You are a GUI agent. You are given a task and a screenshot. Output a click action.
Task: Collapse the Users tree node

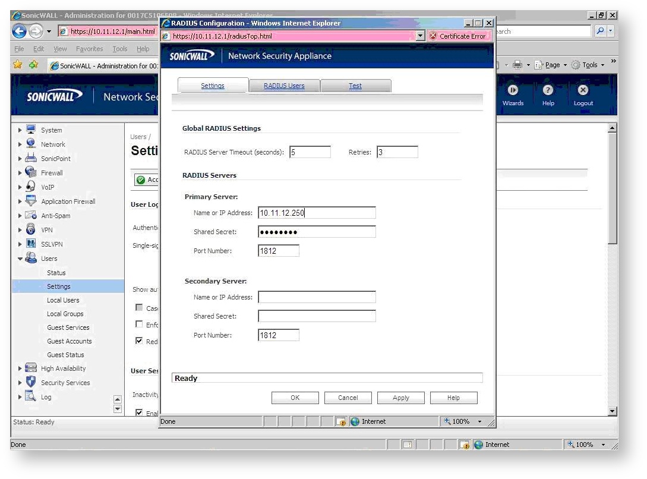click(x=20, y=259)
